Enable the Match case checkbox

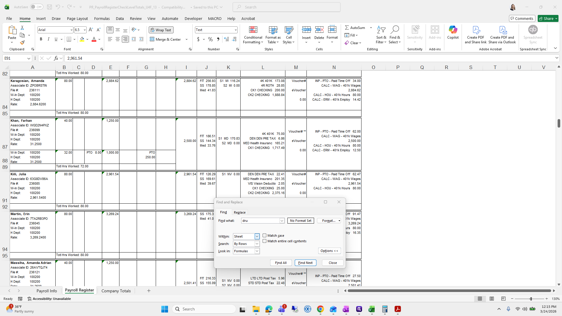(265, 236)
